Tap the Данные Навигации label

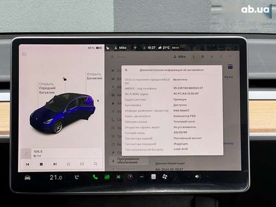click(x=170, y=164)
